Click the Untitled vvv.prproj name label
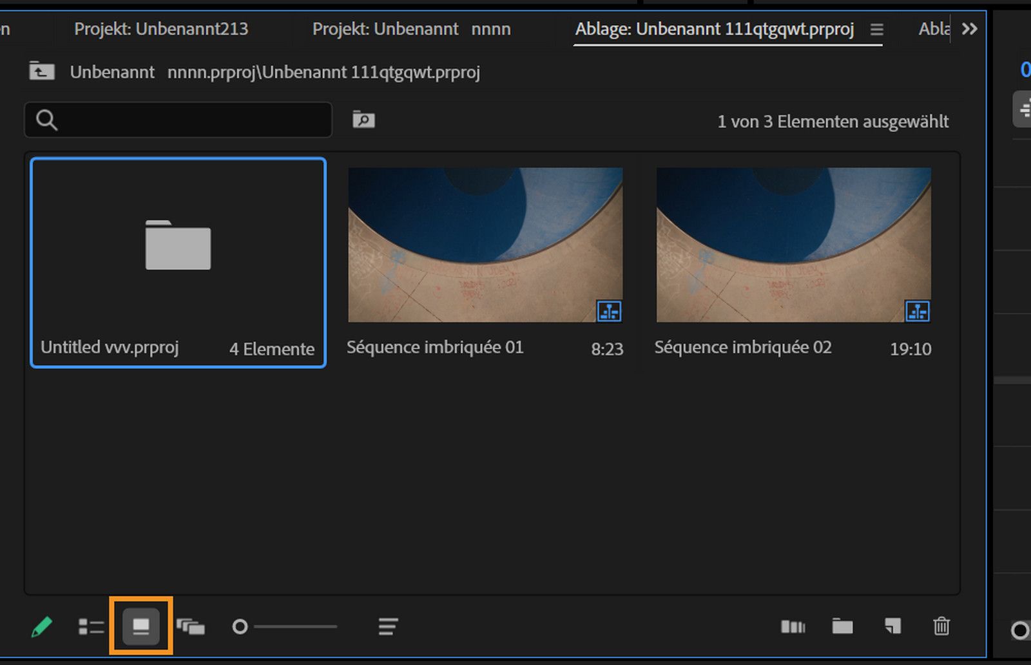Viewport: 1031px width, 665px height. click(110, 348)
